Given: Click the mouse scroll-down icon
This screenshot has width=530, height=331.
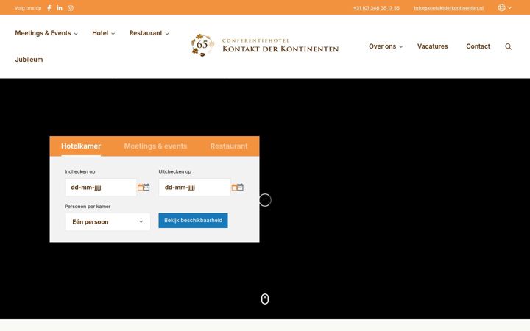Looking at the screenshot, I should [x=265, y=299].
